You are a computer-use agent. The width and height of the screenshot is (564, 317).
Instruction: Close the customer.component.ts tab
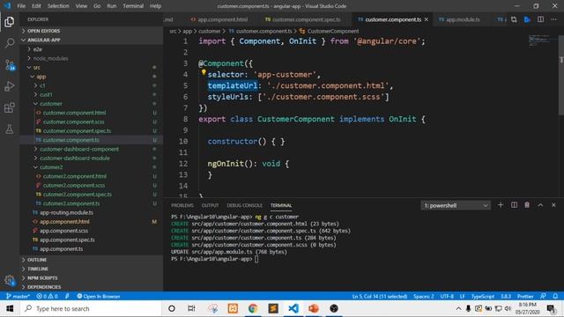click(427, 19)
